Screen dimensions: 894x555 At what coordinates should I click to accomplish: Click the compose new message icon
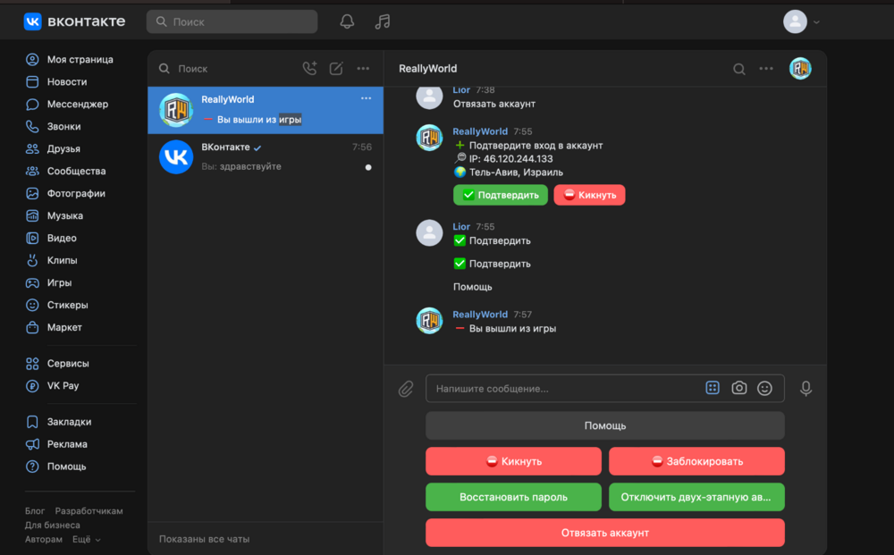(x=336, y=69)
